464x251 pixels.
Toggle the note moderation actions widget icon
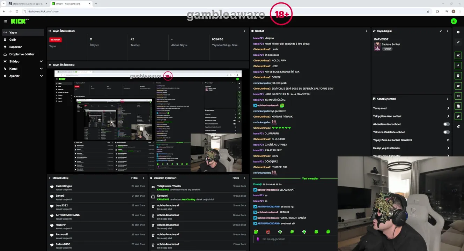pos(458,76)
